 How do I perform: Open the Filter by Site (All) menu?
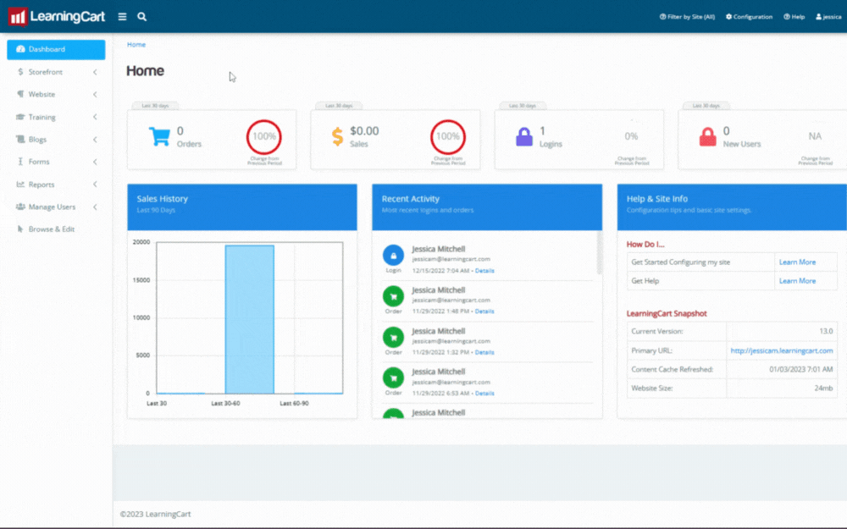[687, 17]
